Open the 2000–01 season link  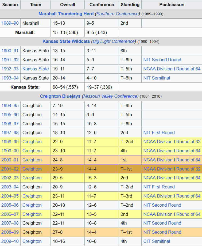click(x=10, y=160)
